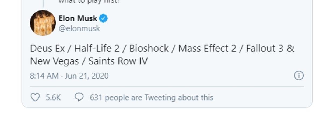Viewport: 323px width, 115px height.
Task: Open the tweet info circle icon
Action: [299, 76]
